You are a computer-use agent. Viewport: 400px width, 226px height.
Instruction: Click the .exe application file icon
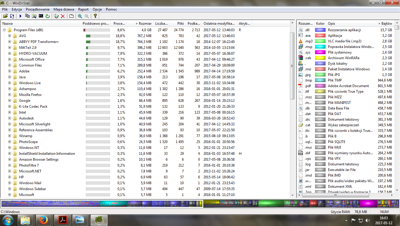[x=301, y=36]
